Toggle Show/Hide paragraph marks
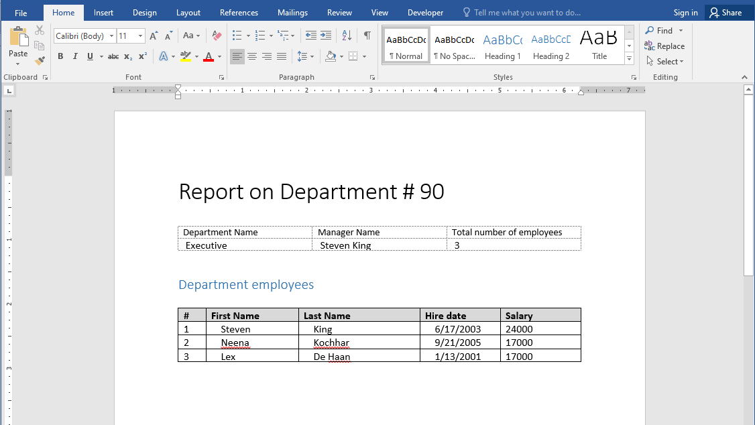Image resolution: width=755 pixels, height=425 pixels. pos(367,36)
